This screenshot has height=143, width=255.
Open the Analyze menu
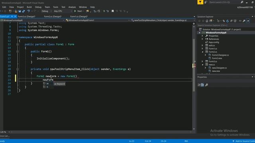pos(72,7)
